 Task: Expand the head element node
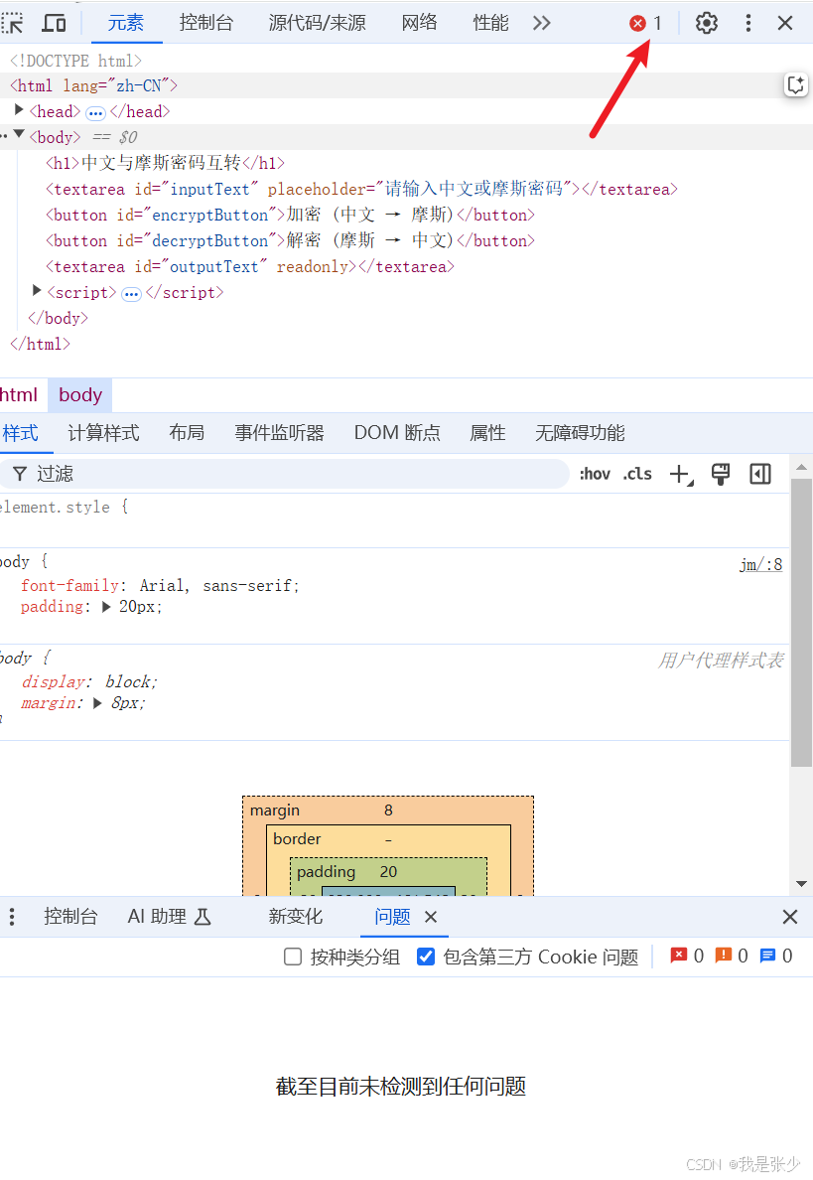(x=20, y=110)
